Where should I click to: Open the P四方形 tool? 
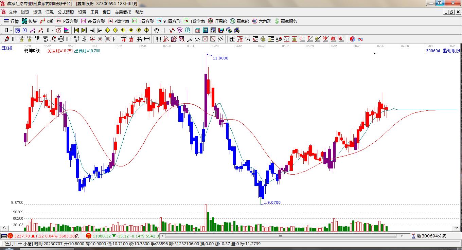tap(67, 21)
